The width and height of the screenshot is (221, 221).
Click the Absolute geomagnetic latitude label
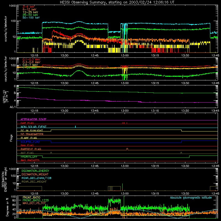tap(191, 198)
